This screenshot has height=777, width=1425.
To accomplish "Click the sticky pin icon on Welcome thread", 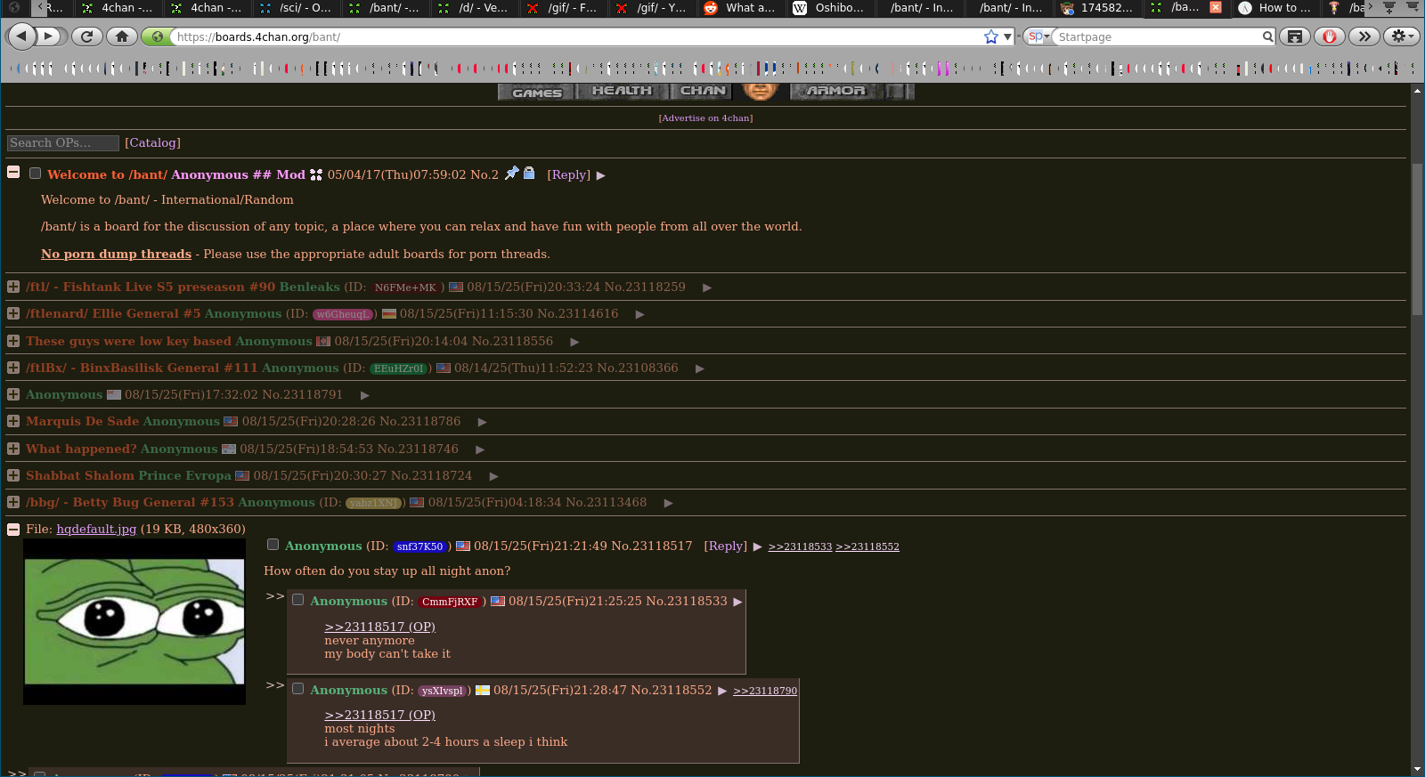I will click(511, 174).
